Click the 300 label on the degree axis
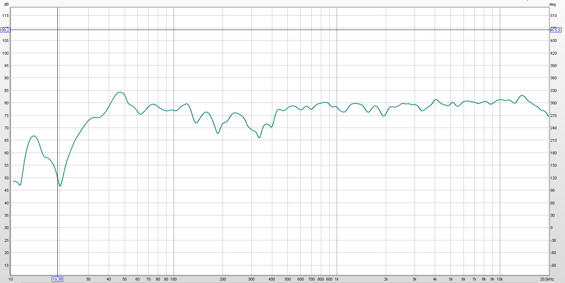This screenshot has width=565, height=283. (554, 103)
